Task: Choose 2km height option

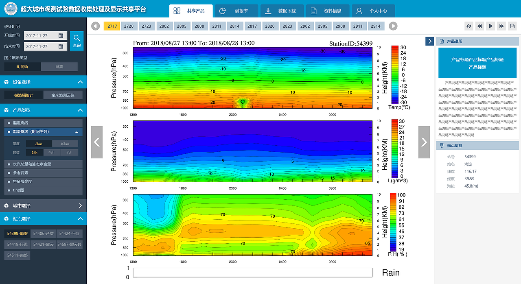Action: coord(39,144)
